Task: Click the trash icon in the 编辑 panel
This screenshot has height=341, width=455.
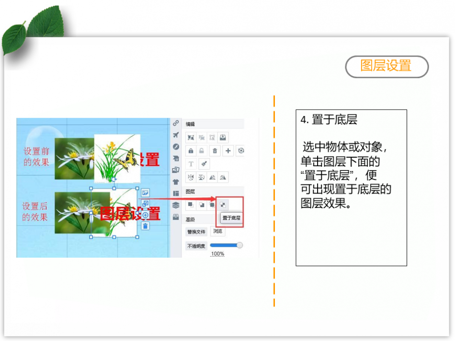Action: (x=215, y=151)
